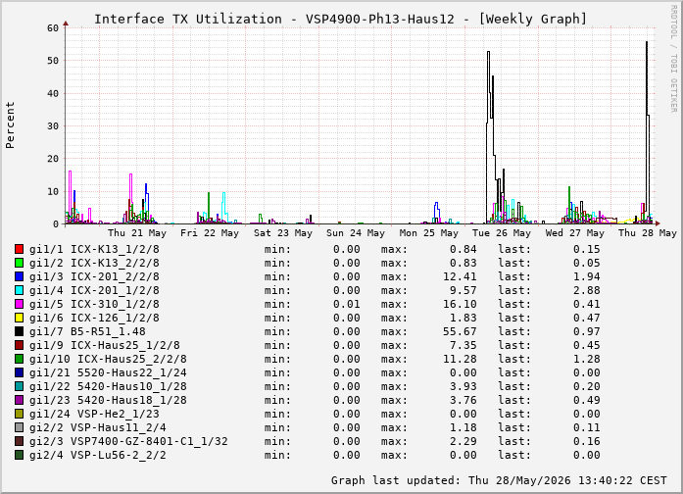Click the navy swatch for gi1/21 5520-Haus22_1/24
The height and width of the screenshot is (494, 683).
[x=19, y=372]
